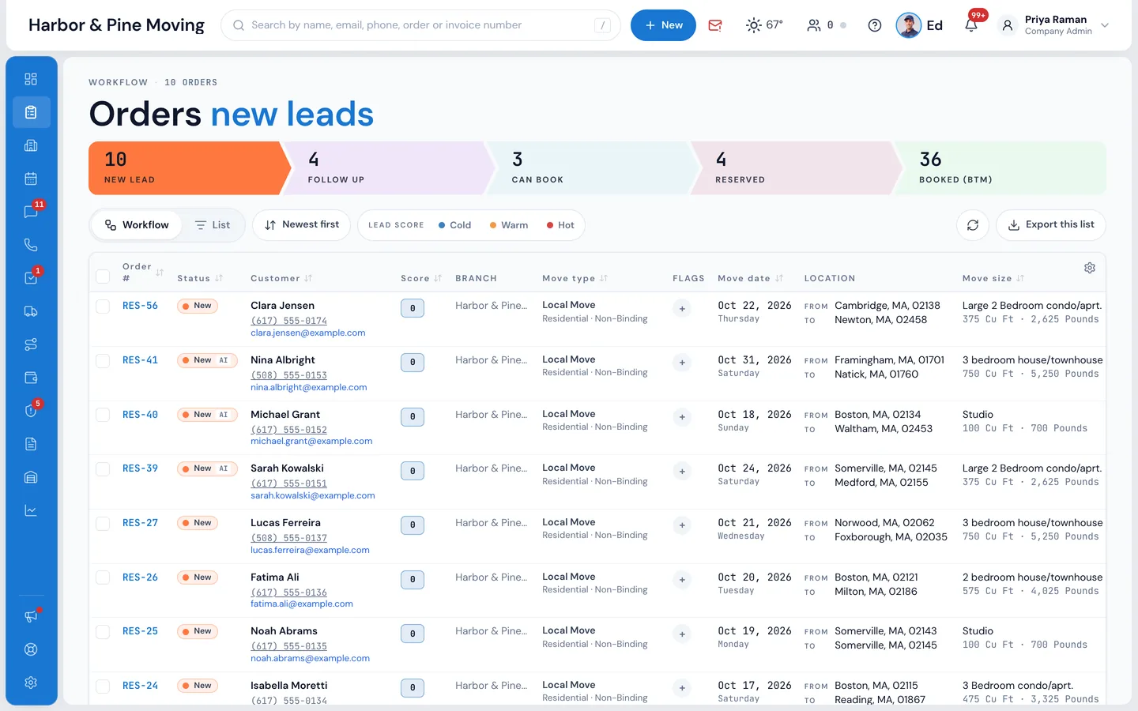This screenshot has height=711, width=1138.
Task: Focus the order search field
Action: 420,25
